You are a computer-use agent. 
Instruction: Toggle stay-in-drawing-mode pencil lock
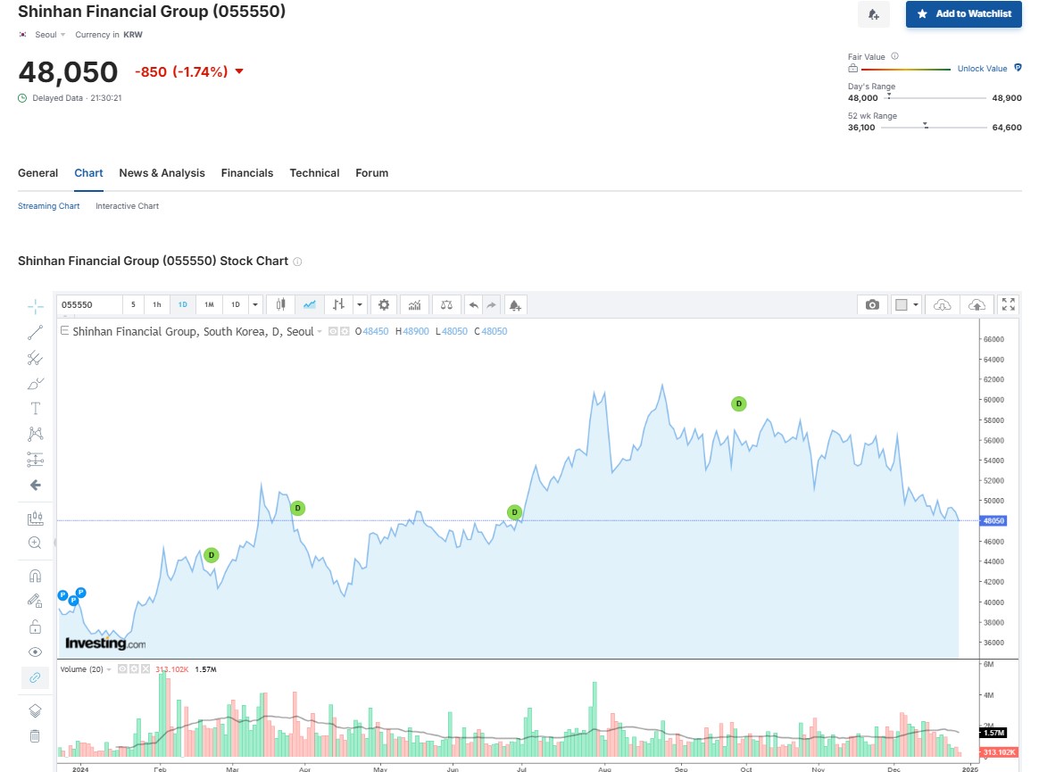35,601
